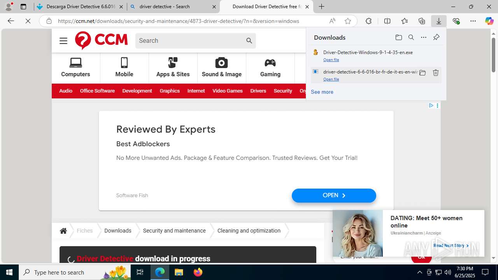
Task: Select Internet in the red menu
Action: [x=196, y=91]
